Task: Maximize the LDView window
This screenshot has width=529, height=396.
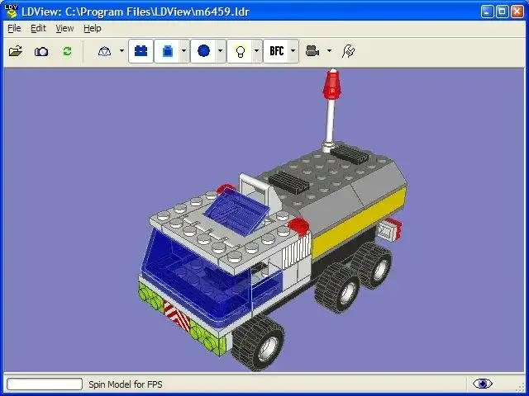Action: coord(503,12)
